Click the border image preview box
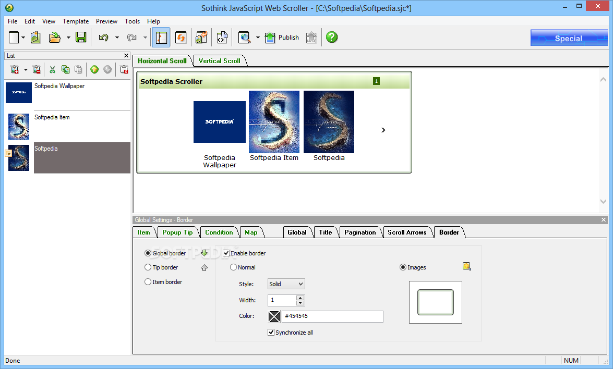613x369 pixels. (x=436, y=302)
